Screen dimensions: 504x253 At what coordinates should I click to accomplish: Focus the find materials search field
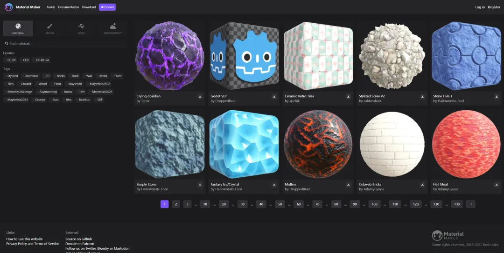pyautogui.click(x=65, y=43)
